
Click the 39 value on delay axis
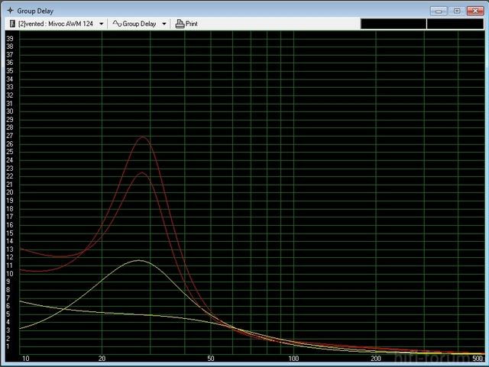pyautogui.click(x=10, y=38)
